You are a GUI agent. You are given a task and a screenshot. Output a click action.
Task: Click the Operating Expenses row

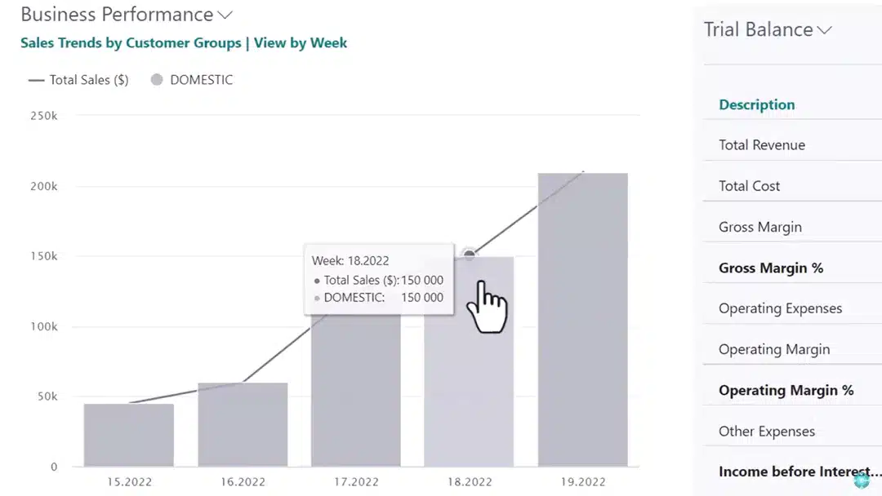(x=780, y=308)
